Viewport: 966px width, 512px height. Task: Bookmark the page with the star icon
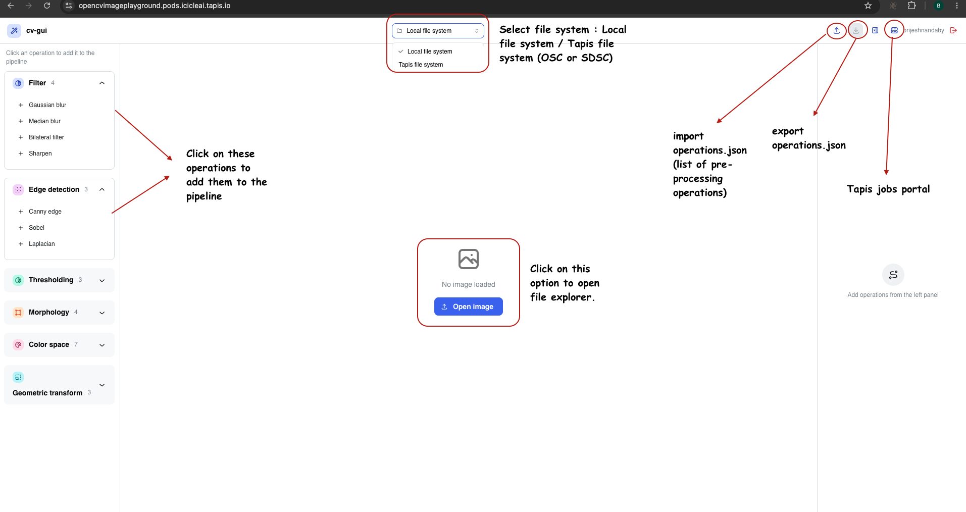coord(868,6)
